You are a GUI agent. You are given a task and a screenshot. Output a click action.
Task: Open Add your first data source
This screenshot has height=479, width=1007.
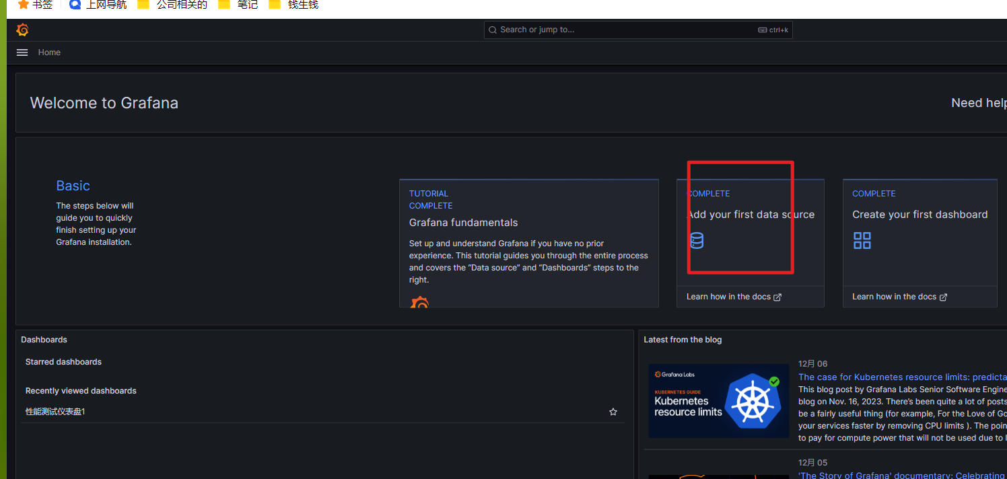coord(751,215)
